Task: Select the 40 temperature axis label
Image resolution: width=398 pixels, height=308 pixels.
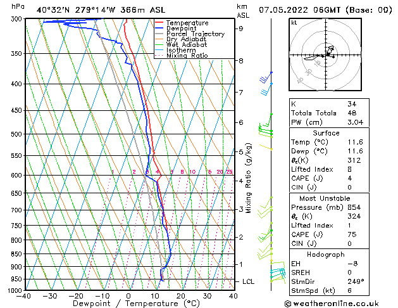Action: pos(233,296)
